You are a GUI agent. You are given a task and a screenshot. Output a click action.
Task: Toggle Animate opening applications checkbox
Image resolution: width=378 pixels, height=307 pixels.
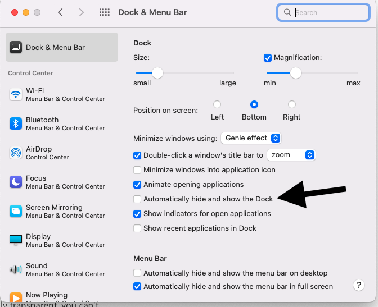(137, 185)
